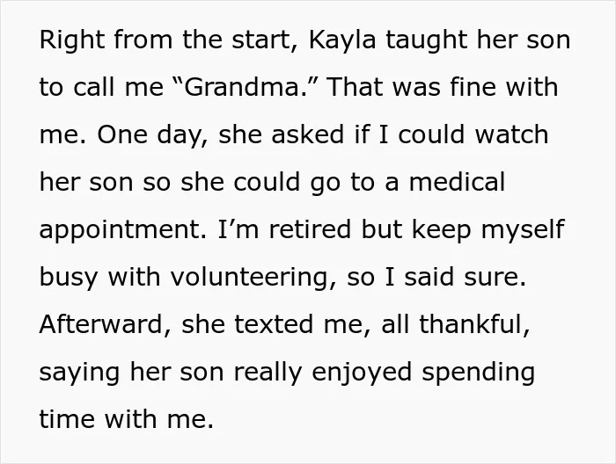Click the word "watch" ending third line

click(x=511, y=134)
